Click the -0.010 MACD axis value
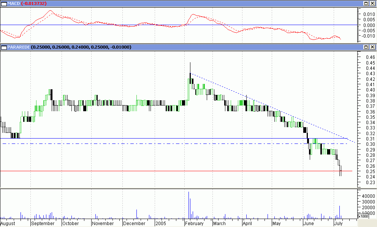This screenshot has width=377, height=227. click(368, 36)
